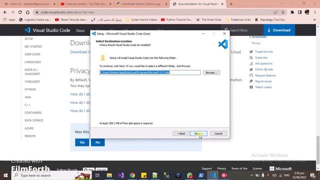Open the Windows Start menu
Screen dimensions: 320x180
[x=5, y=175]
